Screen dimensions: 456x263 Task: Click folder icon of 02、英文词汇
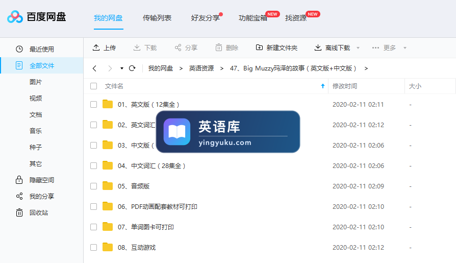108,125
